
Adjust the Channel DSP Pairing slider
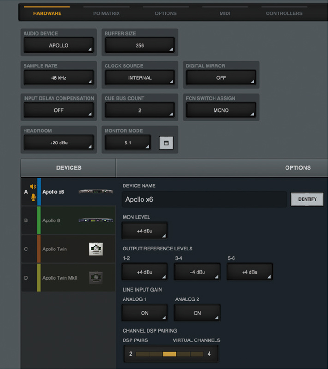pos(170,354)
